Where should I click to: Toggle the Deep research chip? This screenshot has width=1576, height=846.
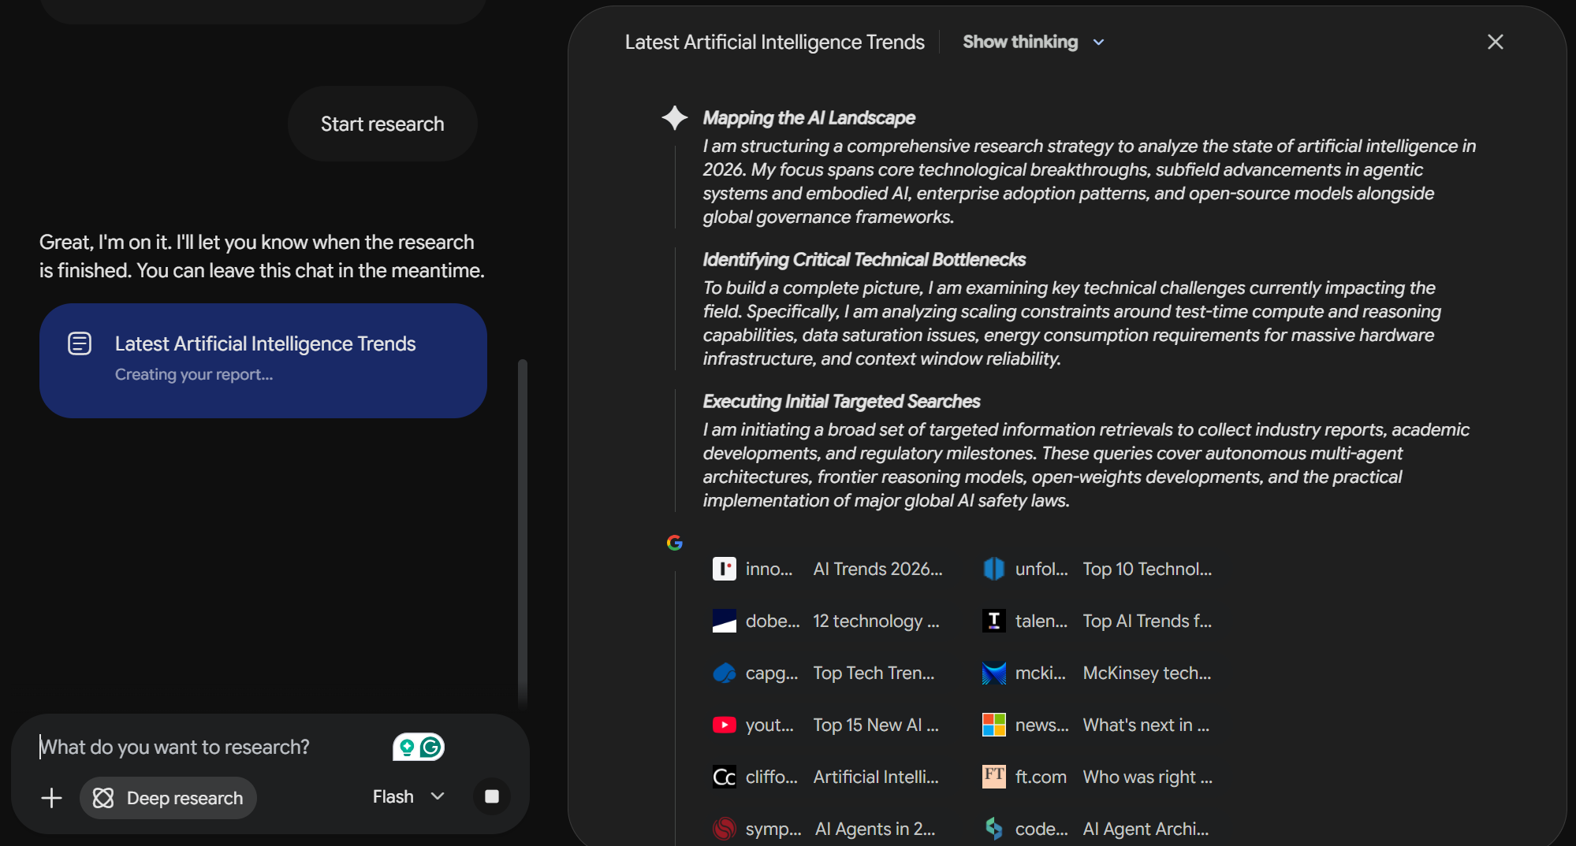point(168,798)
